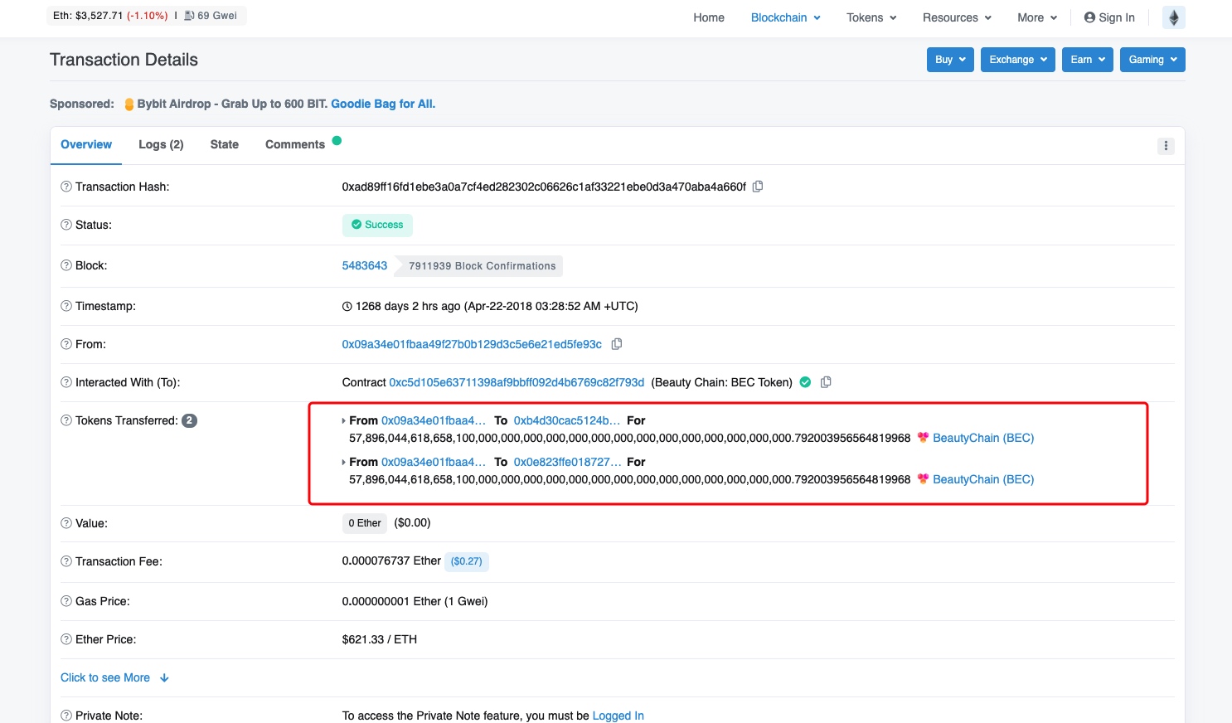Click the Ethereum logo icon in header

pos(1174,17)
